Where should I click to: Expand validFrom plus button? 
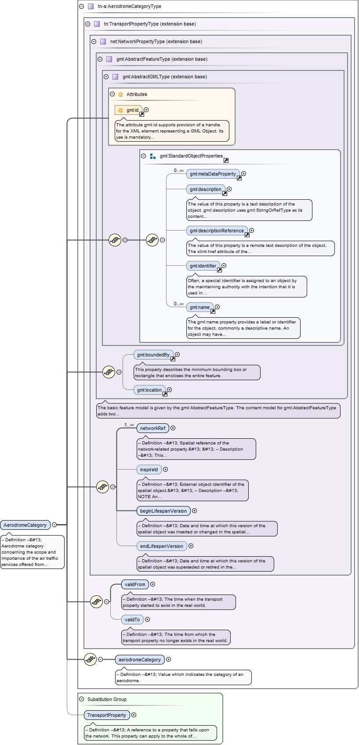point(153,584)
